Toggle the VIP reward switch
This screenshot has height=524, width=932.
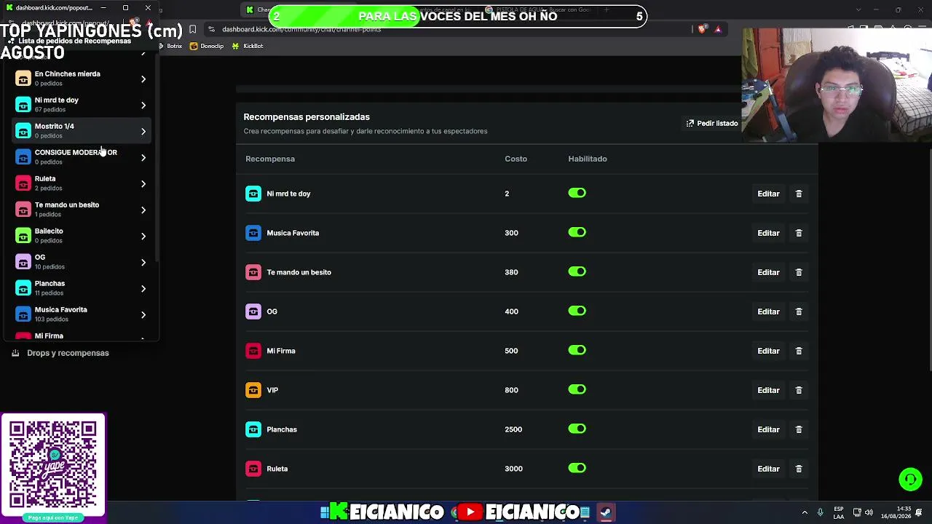[x=577, y=389]
